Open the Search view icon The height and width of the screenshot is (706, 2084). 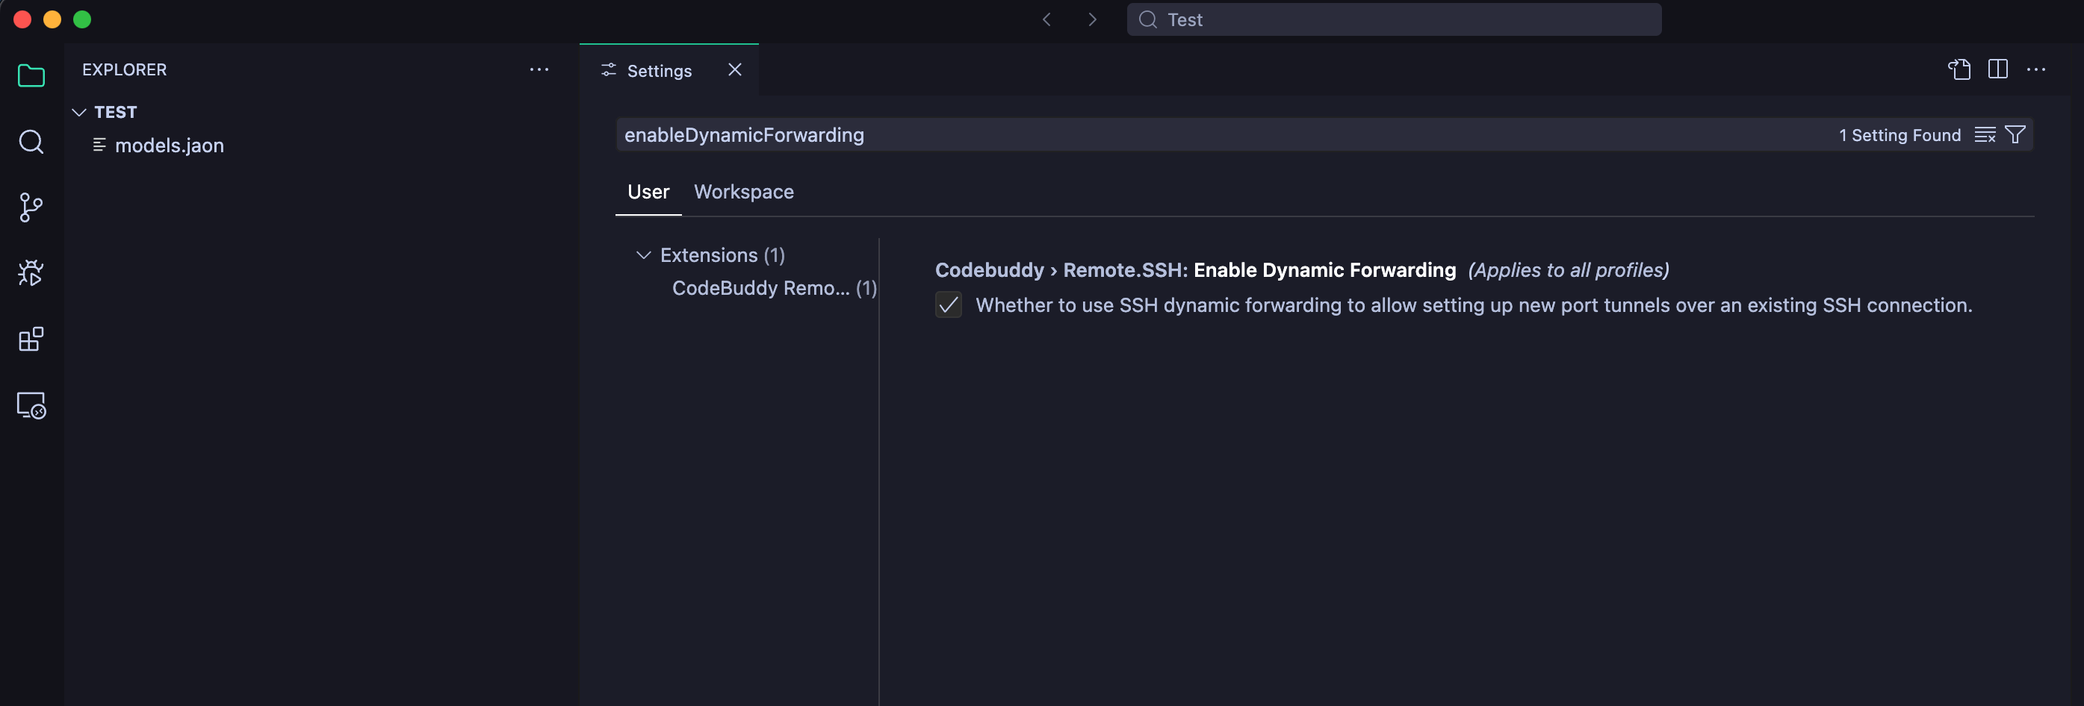tap(31, 143)
